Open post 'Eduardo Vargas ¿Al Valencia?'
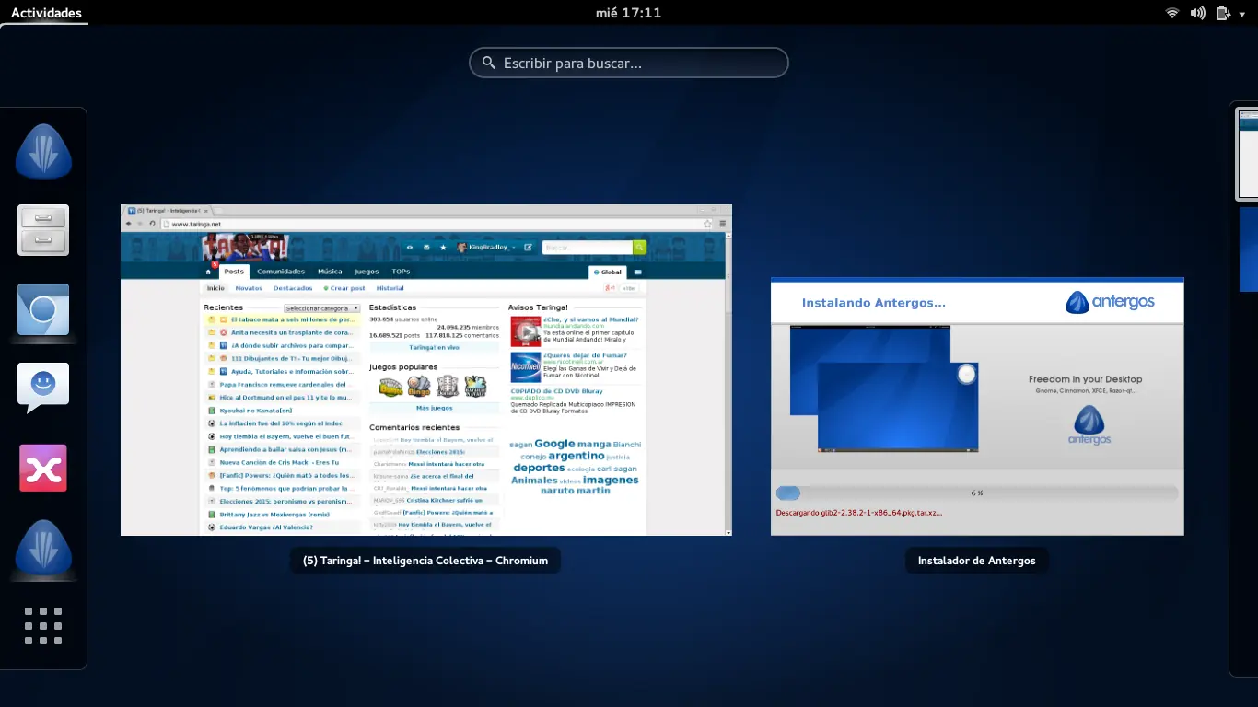Image resolution: width=1258 pixels, height=707 pixels. 266,527
